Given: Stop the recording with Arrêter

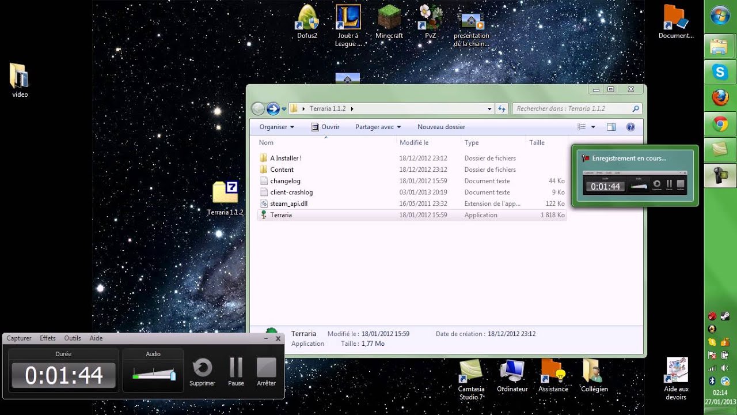Looking at the screenshot, I should pos(267,372).
